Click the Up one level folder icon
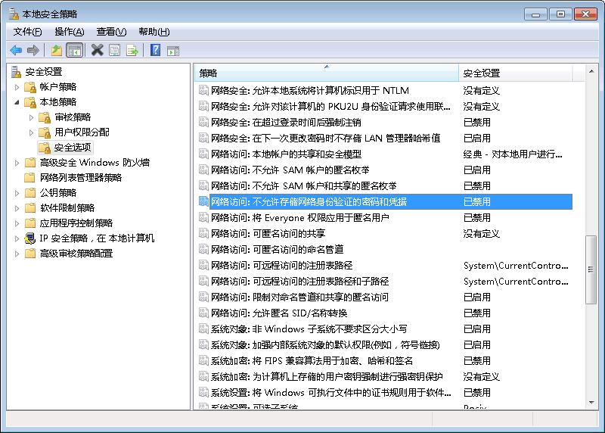 (x=56, y=51)
